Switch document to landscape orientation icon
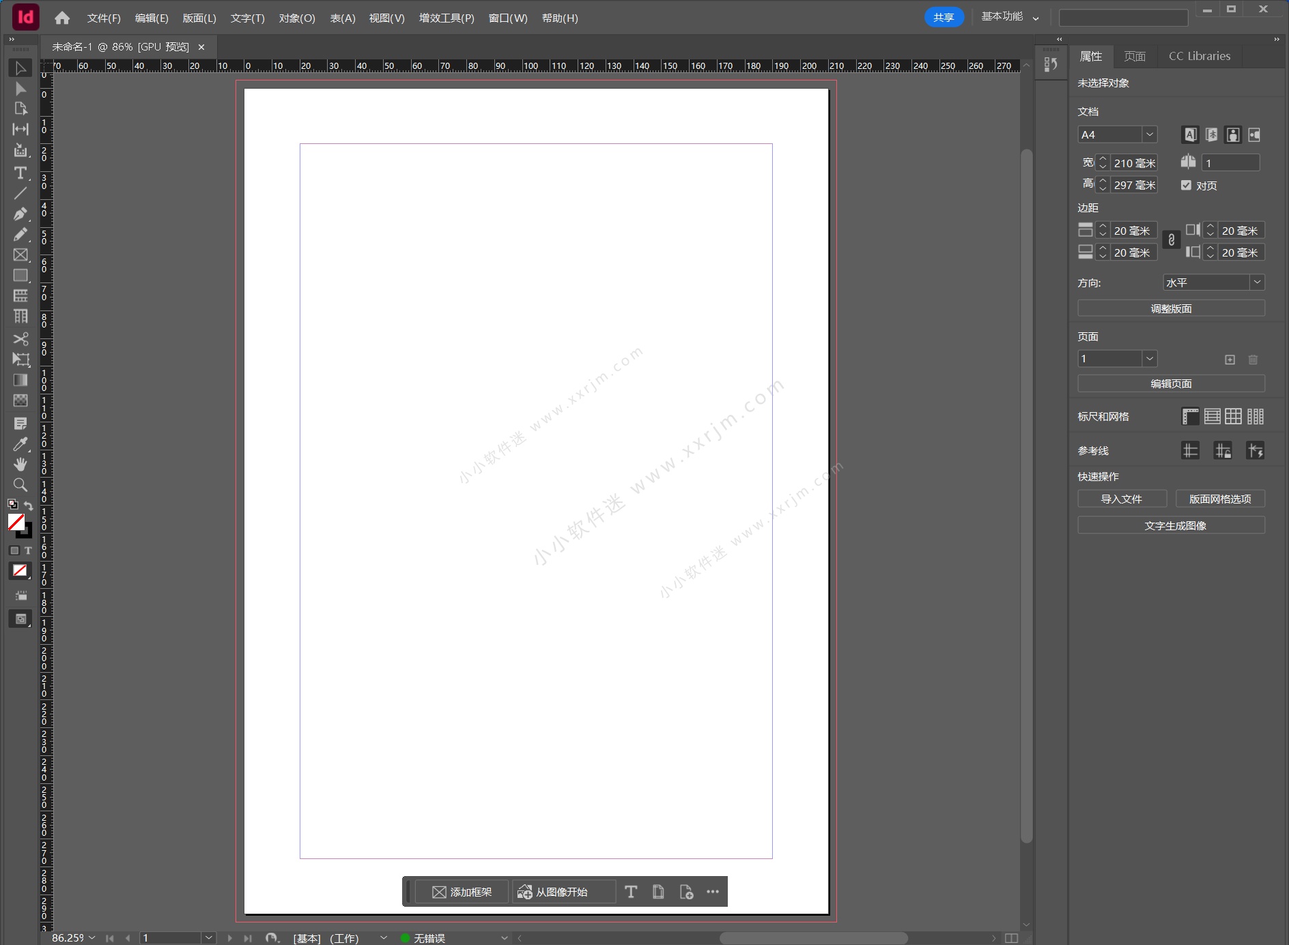 pos(1255,135)
